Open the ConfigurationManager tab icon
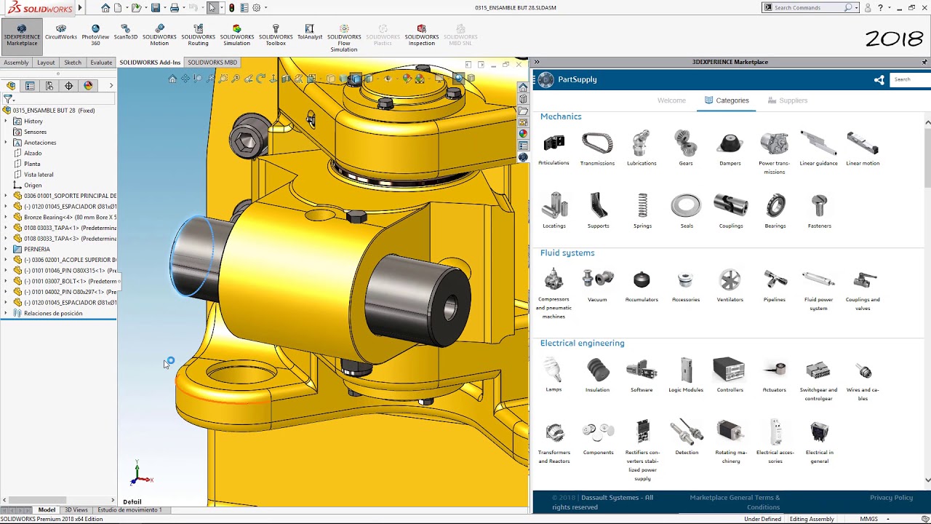The width and height of the screenshot is (931, 524). tap(49, 86)
